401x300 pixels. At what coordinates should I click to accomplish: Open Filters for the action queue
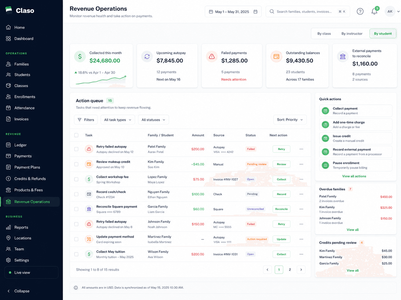[x=86, y=120]
